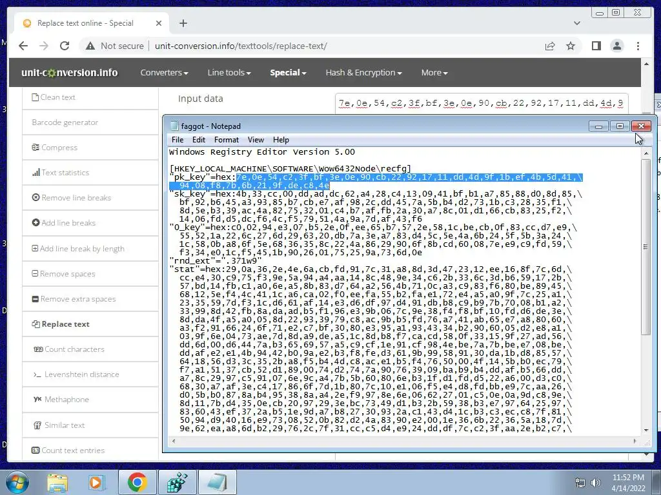Click Notepad horizontal scroll-right arrow

[x=635, y=441]
